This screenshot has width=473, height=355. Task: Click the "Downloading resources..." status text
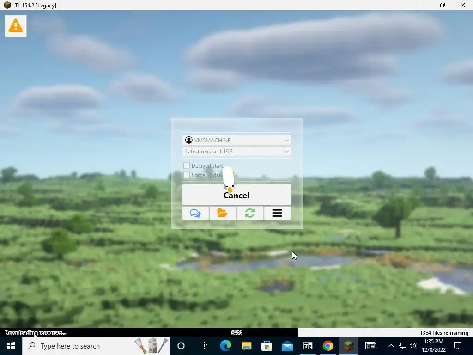tap(35, 333)
